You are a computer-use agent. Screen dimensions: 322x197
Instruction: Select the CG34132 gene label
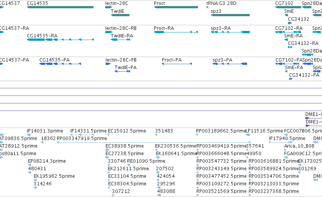(299, 19)
